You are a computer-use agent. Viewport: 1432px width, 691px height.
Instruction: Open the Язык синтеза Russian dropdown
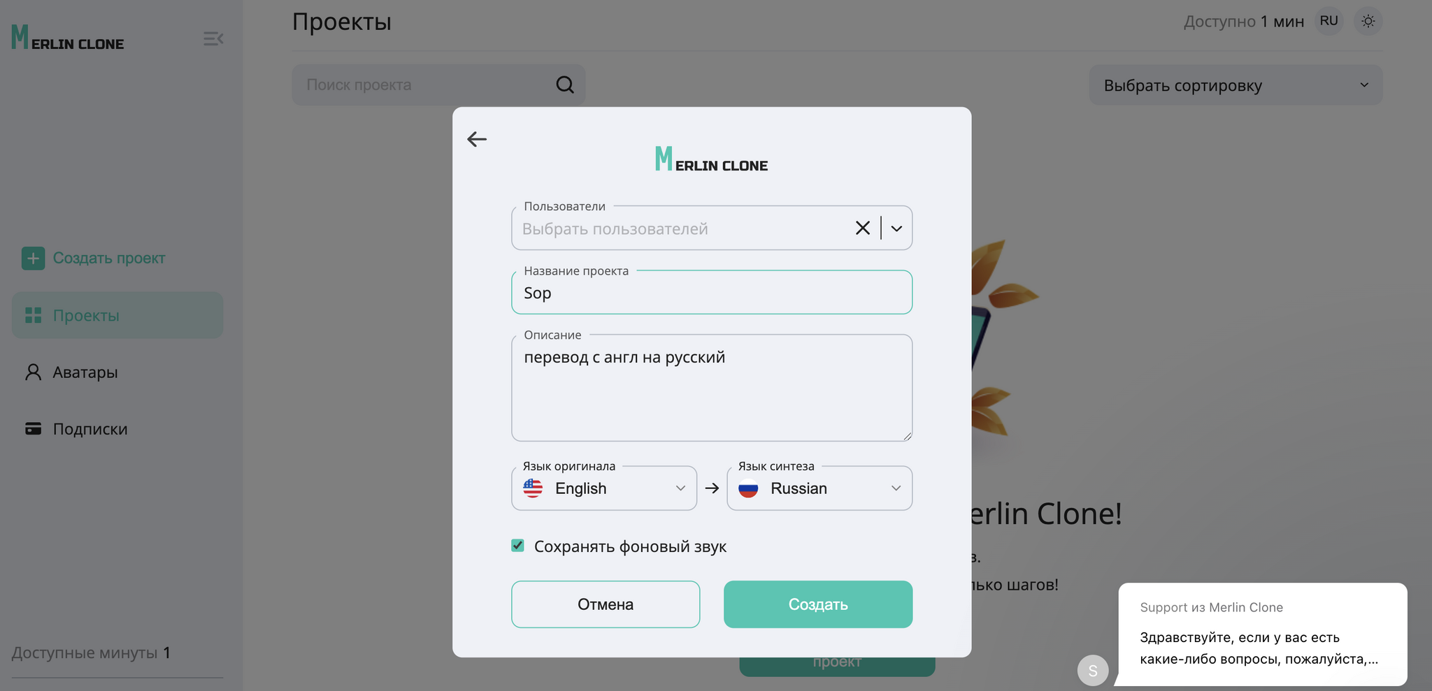(x=819, y=488)
